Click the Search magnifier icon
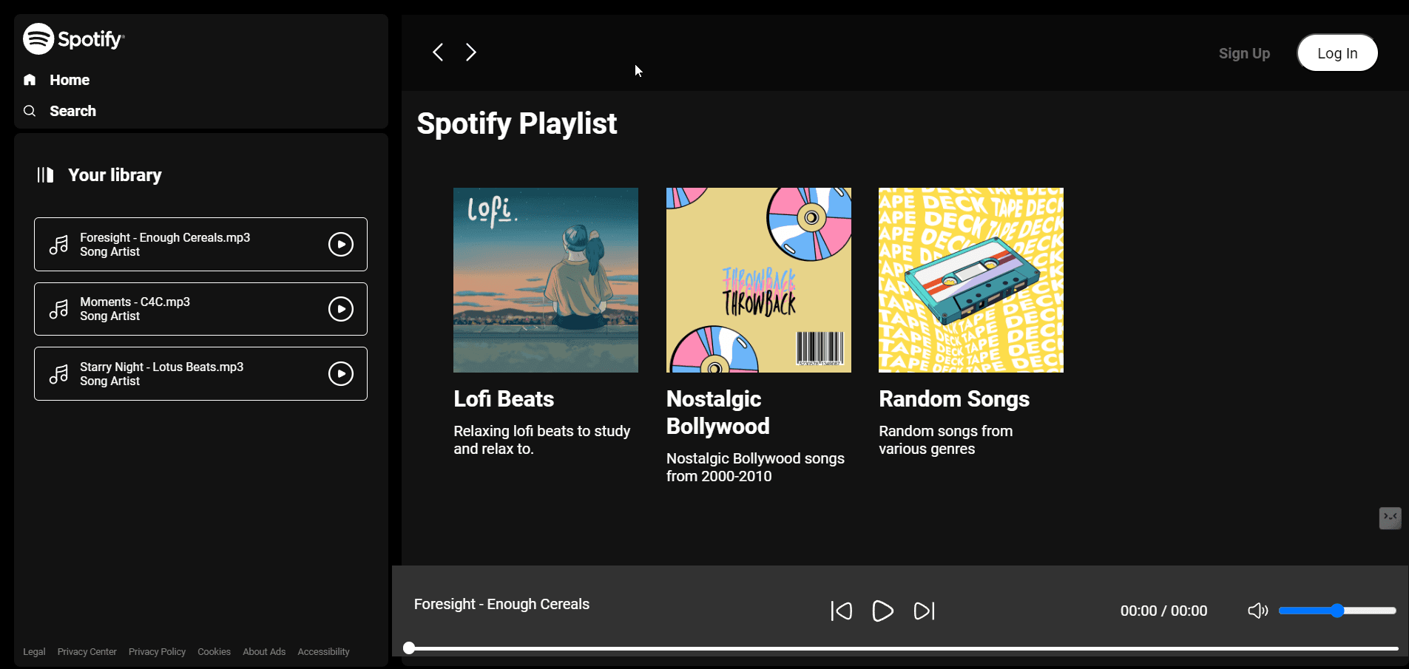This screenshot has height=669, width=1409. tap(30, 111)
